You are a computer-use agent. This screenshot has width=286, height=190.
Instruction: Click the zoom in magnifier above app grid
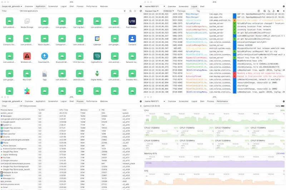pyautogui.click(x=130, y=11)
